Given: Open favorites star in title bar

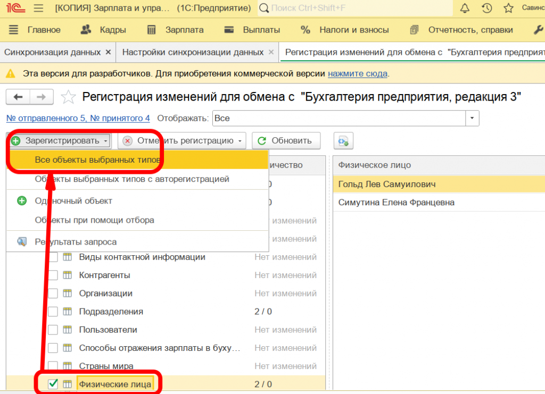Looking at the screenshot, I should click(x=508, y=8).
